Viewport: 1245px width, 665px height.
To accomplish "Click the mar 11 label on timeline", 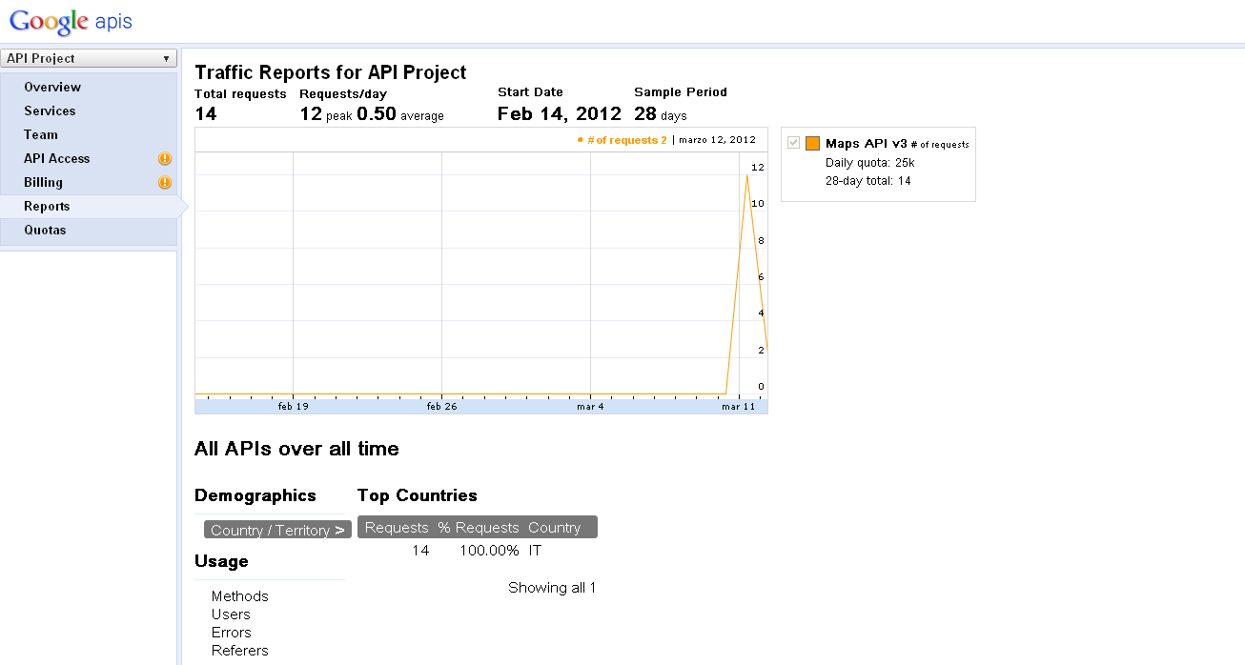I will tap(738, 407).
